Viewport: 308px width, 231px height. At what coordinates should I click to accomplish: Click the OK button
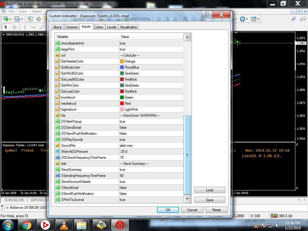coord(168,210)
